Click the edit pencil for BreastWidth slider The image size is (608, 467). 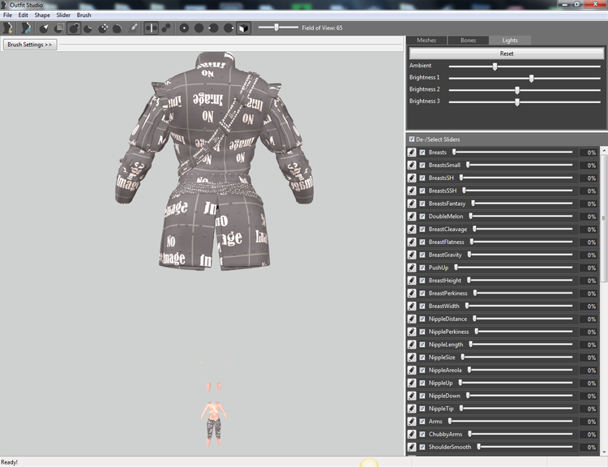[x=412, y=306]
